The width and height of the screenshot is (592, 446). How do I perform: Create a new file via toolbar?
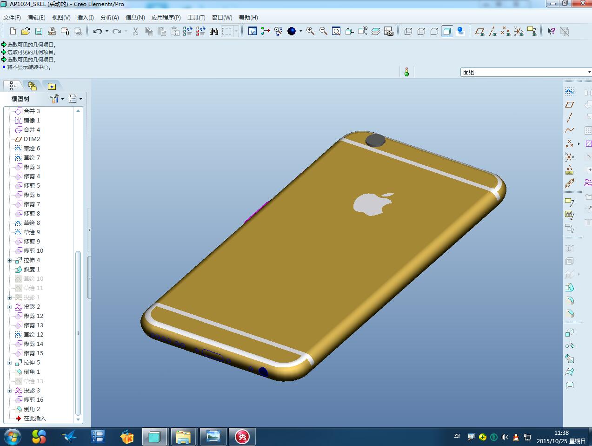[x=13, y=31]
